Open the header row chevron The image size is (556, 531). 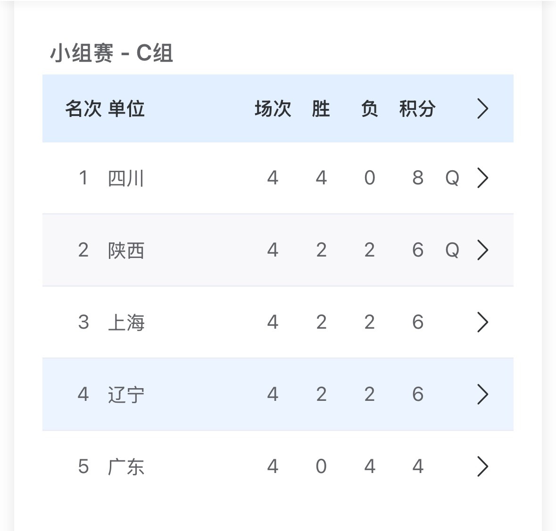482,108
